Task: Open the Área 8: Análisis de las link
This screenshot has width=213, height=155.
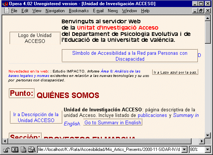Action: coord(120,71)
